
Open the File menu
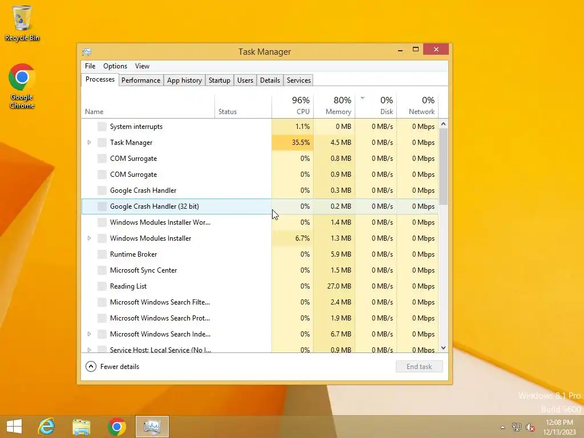click(90, 66)
